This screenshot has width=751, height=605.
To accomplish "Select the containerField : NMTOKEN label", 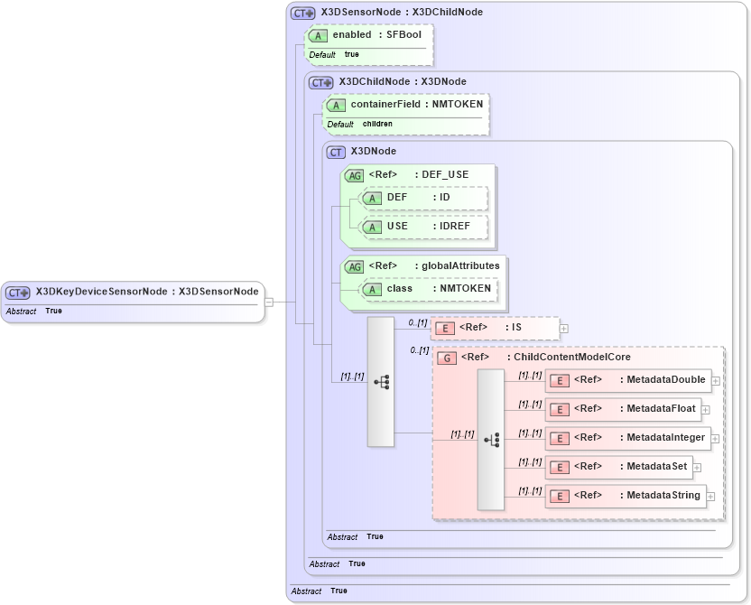I will pyautogui.click(x=417, y=104).
